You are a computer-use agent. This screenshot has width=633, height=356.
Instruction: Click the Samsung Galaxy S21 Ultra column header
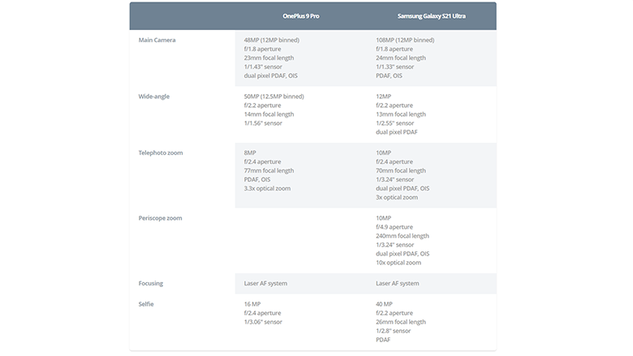(424, 16)
